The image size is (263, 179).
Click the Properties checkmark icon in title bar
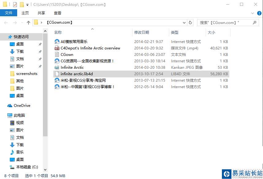(15, 5)
